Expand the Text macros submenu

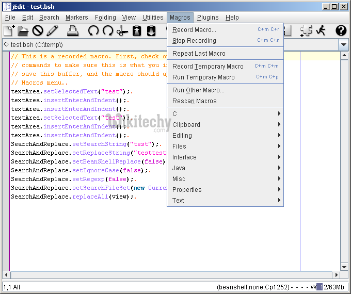pyautogui.click(x=226, y=200)
